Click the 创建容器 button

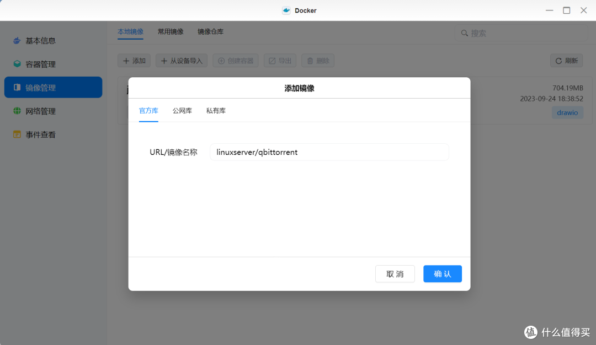pos(236,61)
